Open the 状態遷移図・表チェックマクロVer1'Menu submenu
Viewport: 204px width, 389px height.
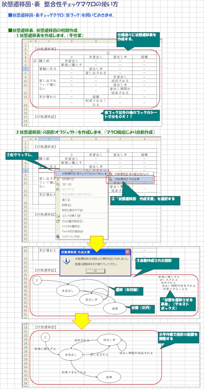[82, 173]
